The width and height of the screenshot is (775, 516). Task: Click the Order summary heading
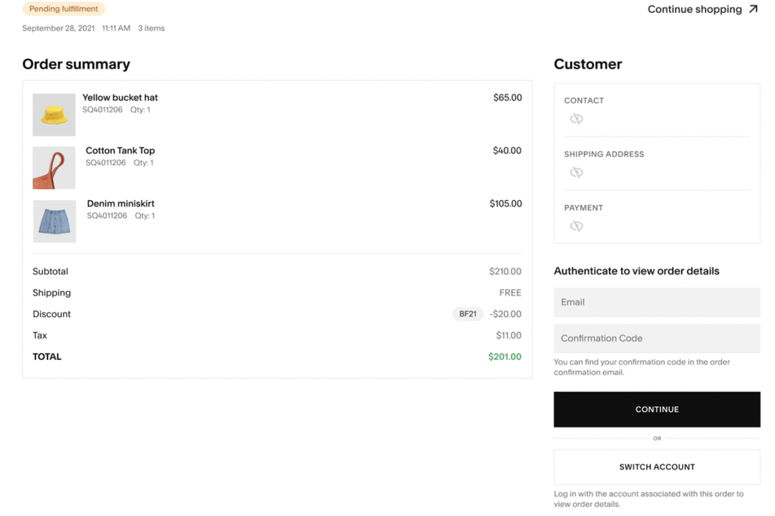(76, 64)
